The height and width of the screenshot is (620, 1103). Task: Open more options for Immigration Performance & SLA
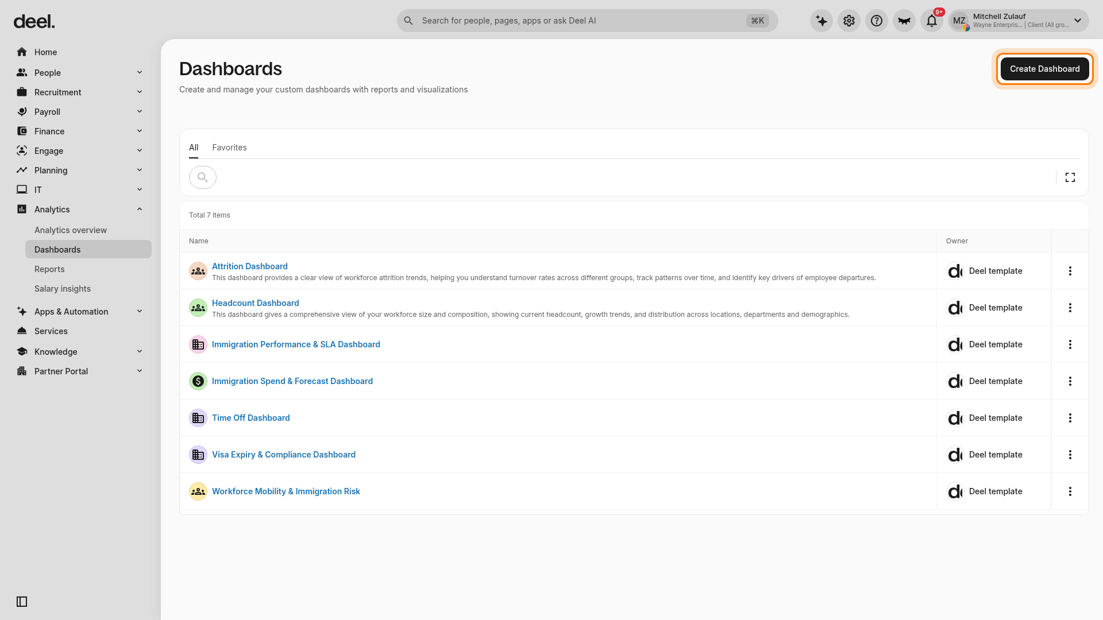click(x=1070, y=344)
